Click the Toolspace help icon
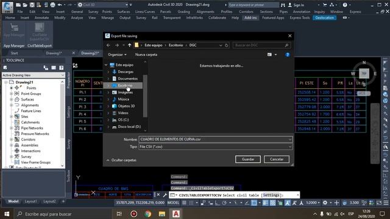The width and height of the screenshot is (390, 219). 62,68
